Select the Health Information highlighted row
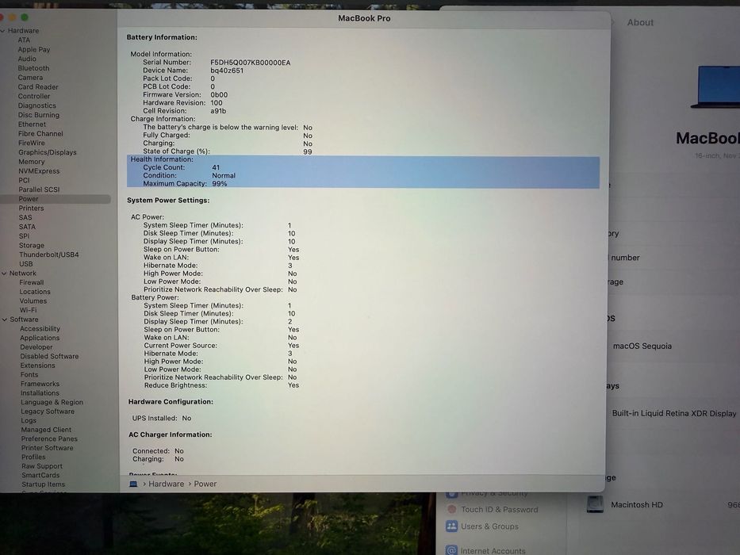This screenshot has width=740, height=555. tap(363, 172)
